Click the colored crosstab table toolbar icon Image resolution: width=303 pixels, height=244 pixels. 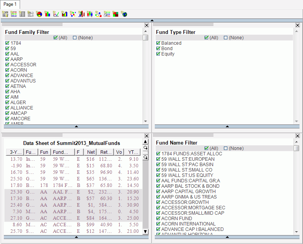tap(14, 14)
